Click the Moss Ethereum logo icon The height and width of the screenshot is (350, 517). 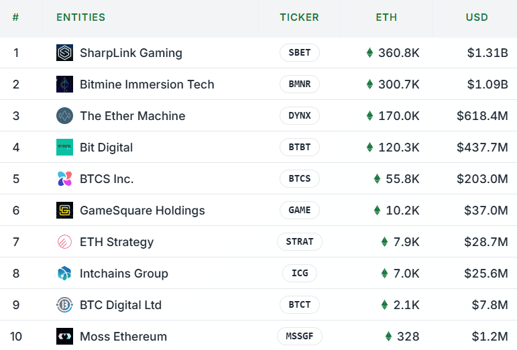coord(64,337)
